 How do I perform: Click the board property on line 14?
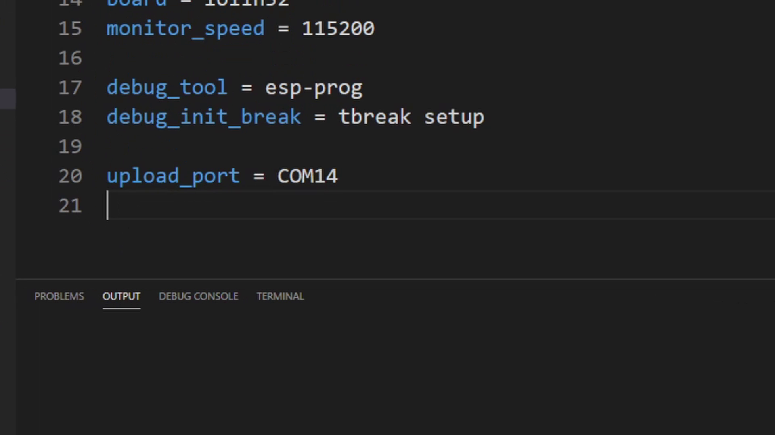pos(137,3)
